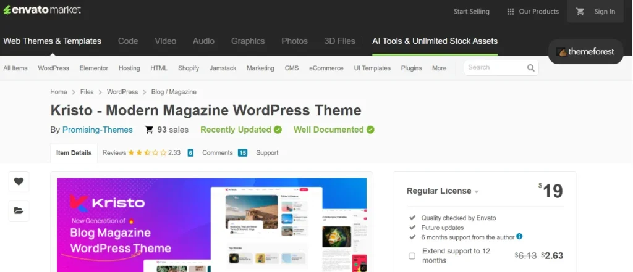The height and width of the screenshot is (272, 633).
Task: Click the info icon beside author support
Action: point(519,237)
